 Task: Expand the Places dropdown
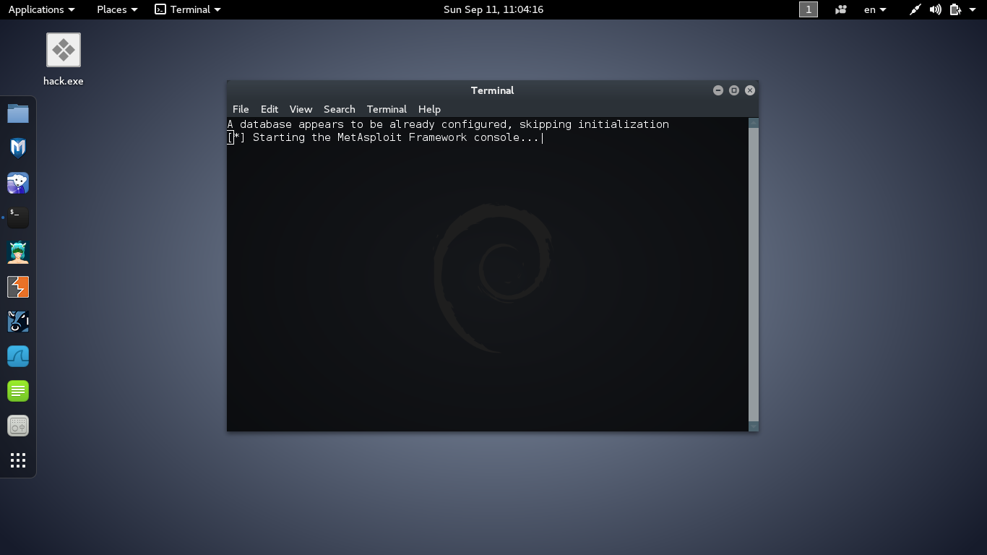coord(116,9)
